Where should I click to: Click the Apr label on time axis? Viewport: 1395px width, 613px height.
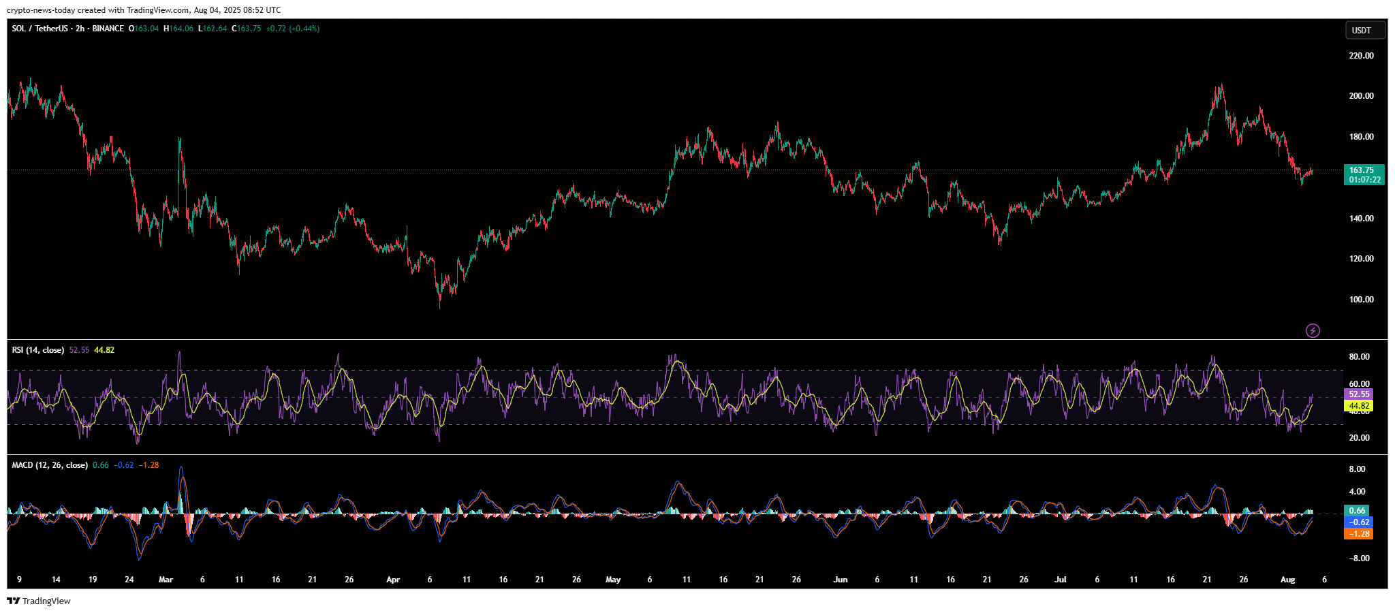pos(393,580)
